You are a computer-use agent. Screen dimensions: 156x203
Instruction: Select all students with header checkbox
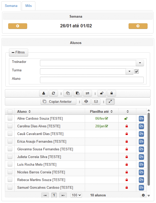[x=10, y=111]
